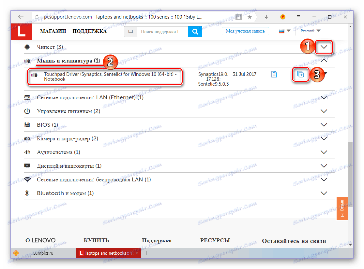The height and width of the screenshot is (269, 364).
Task: Click the blue magnifier search button
Action: (195, 32)
